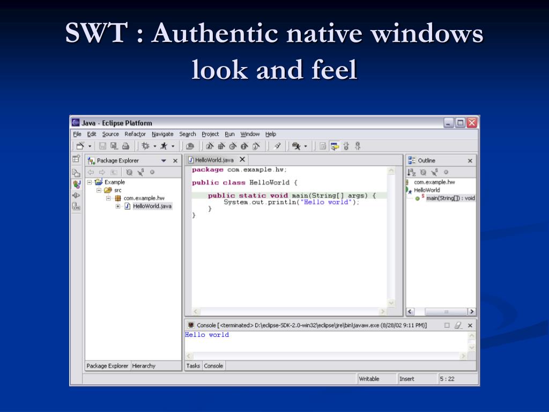
Task: Toggle Hide Fields filter in Package Explorer
Action: [129, 172]
